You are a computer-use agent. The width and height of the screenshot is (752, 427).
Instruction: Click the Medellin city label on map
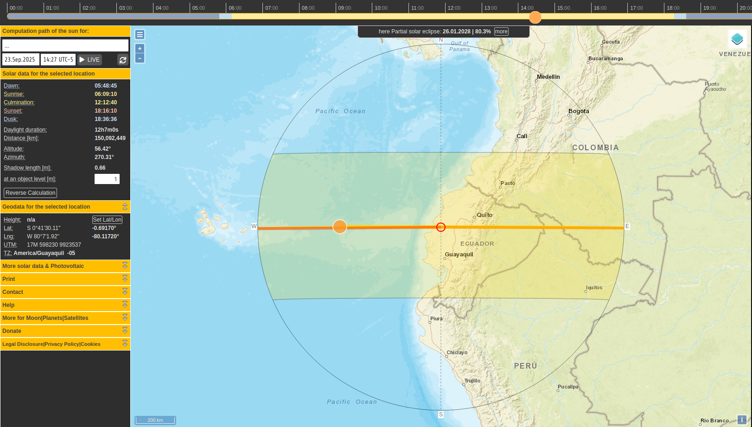(x=548, y=77)
